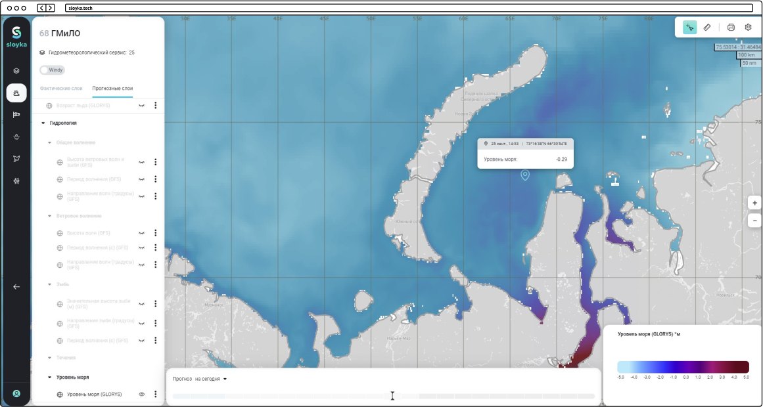Select the Уровень моря (GLORYS) layer name

(95, 395)
